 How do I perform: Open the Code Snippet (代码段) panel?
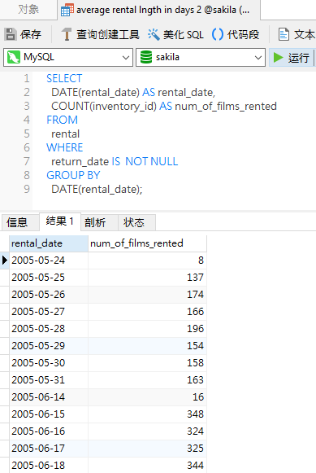236,34
